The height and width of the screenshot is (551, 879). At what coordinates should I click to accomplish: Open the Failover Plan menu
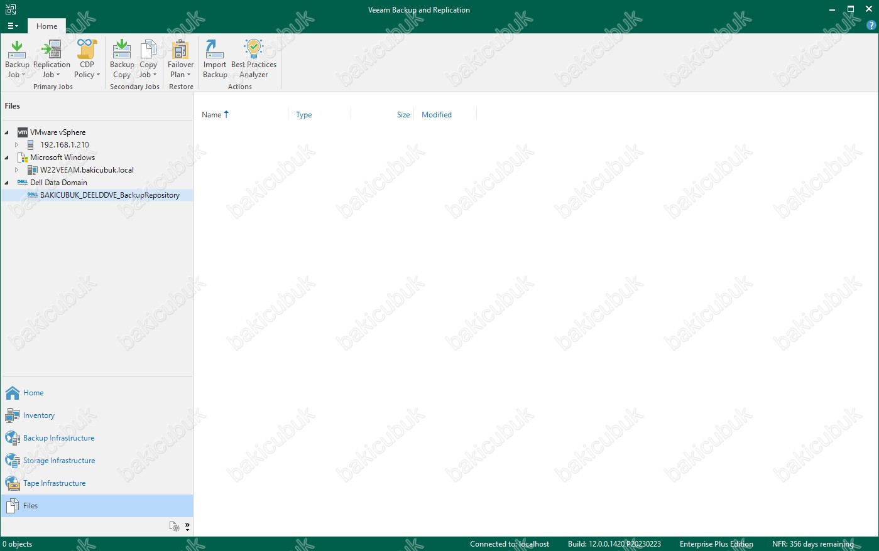(x=180, y=60)
